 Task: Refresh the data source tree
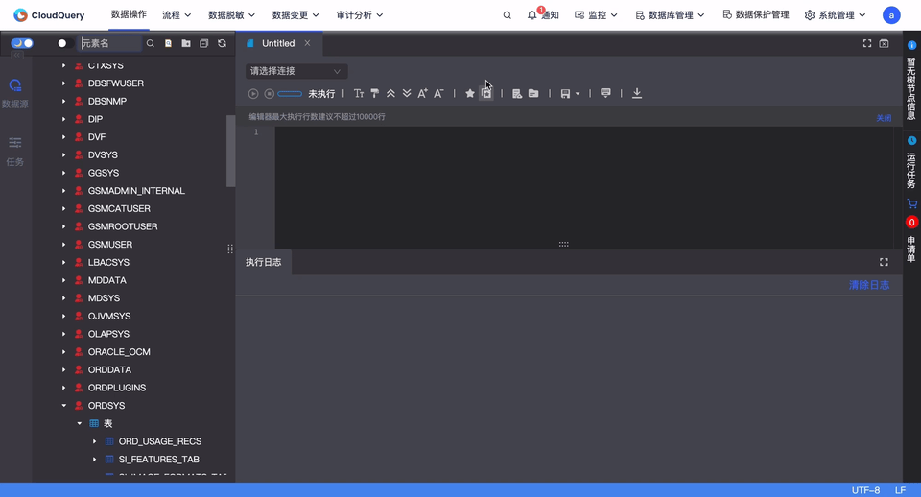click(222, 43)
